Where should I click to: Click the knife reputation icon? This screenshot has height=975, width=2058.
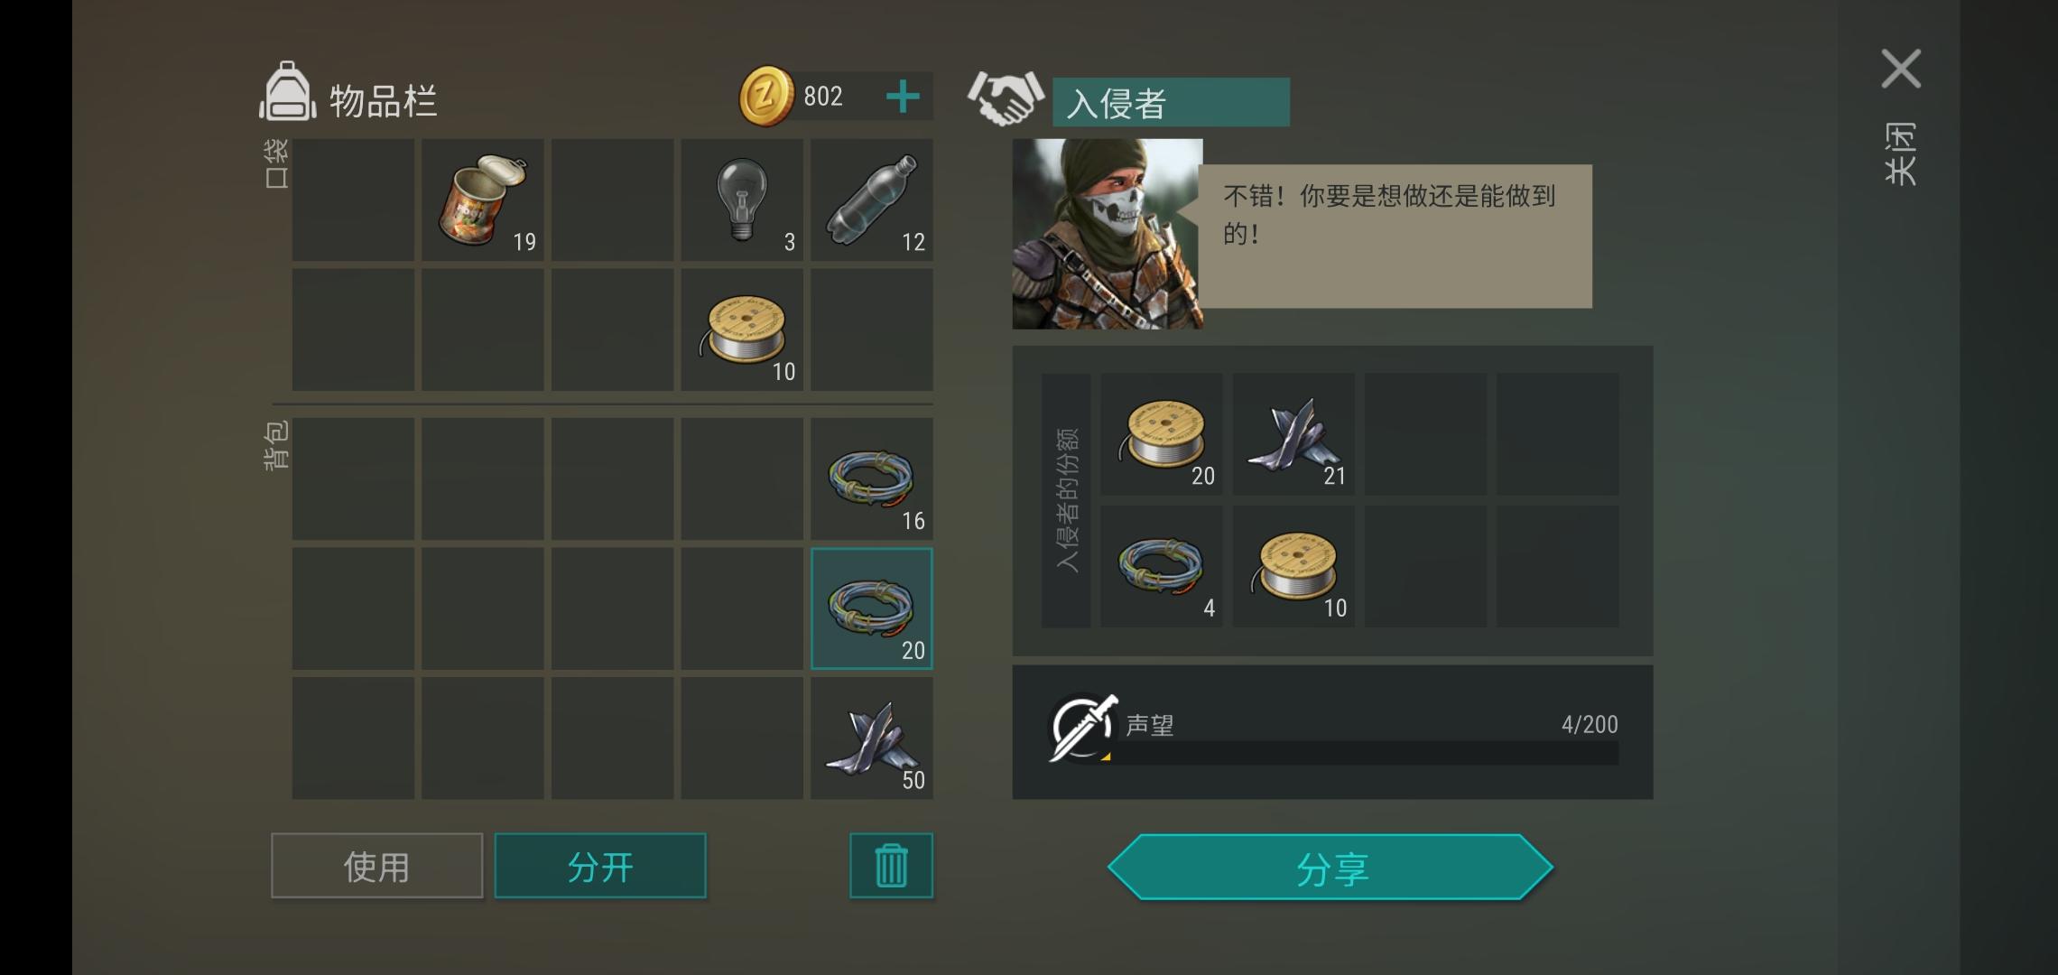click(1082, 728)
